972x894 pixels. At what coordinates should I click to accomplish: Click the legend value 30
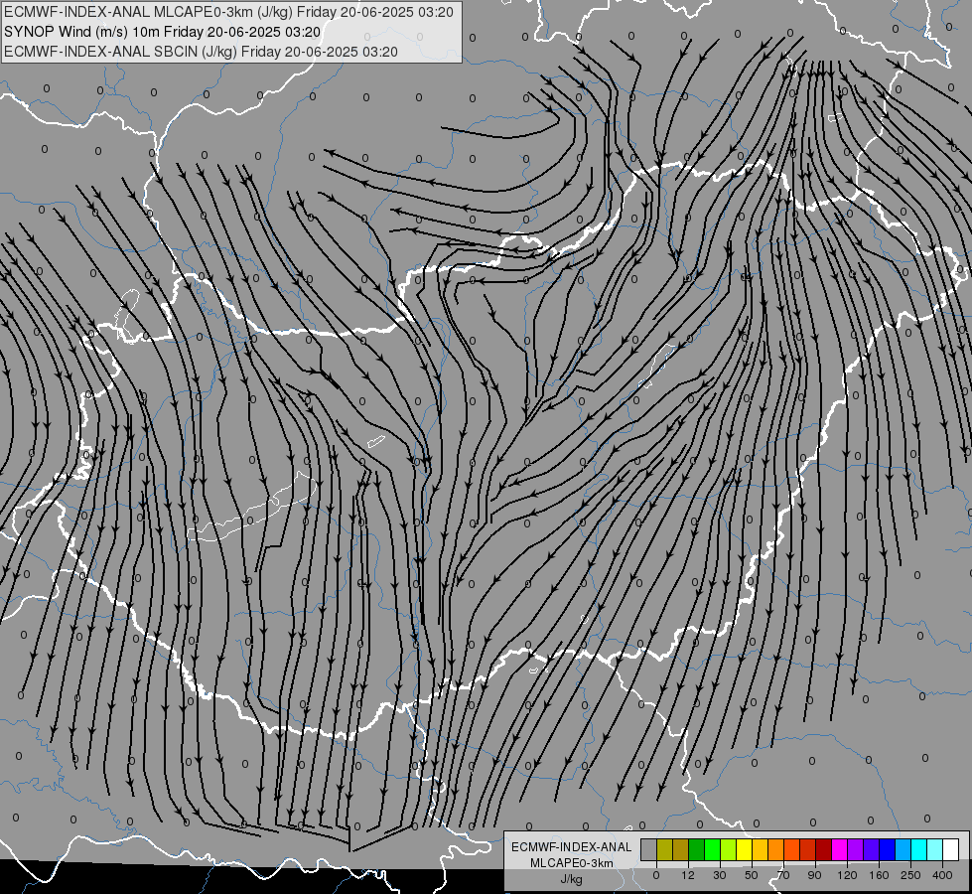click(719, 875)
